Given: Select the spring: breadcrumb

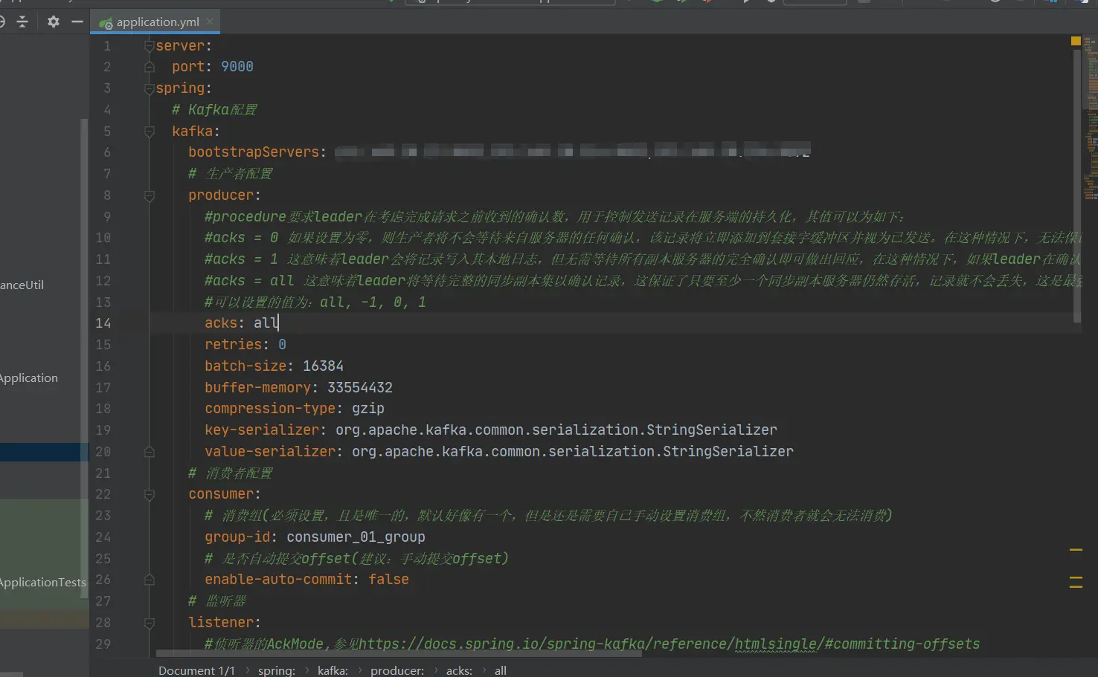Looking at the screenshot, I should [x=277, y=670].
